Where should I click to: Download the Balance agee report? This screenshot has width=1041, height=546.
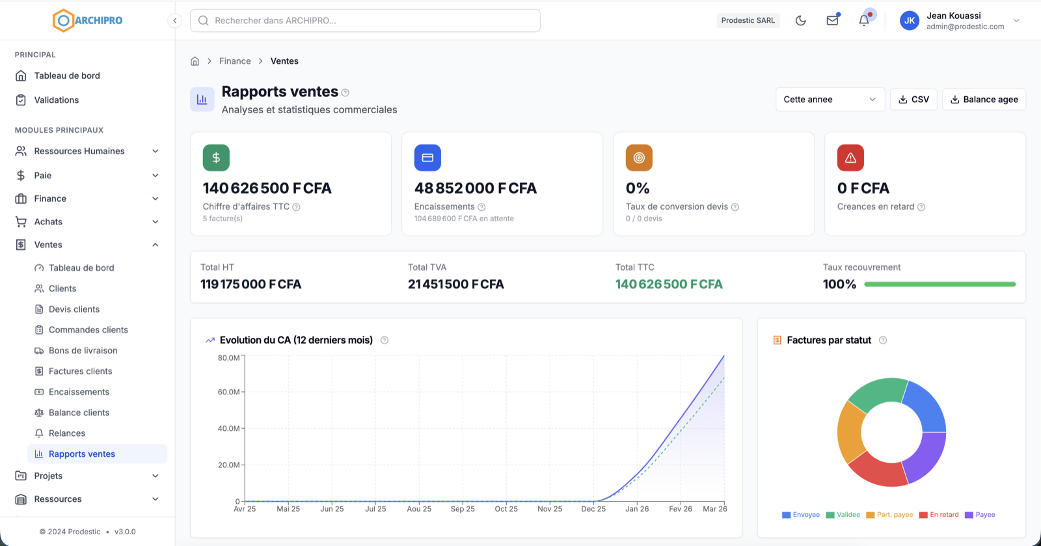coord(984,100)
